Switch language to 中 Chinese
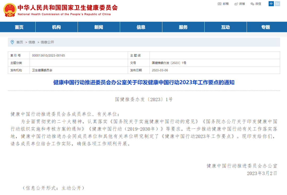287x195 pixels. (x=271, y=4)
